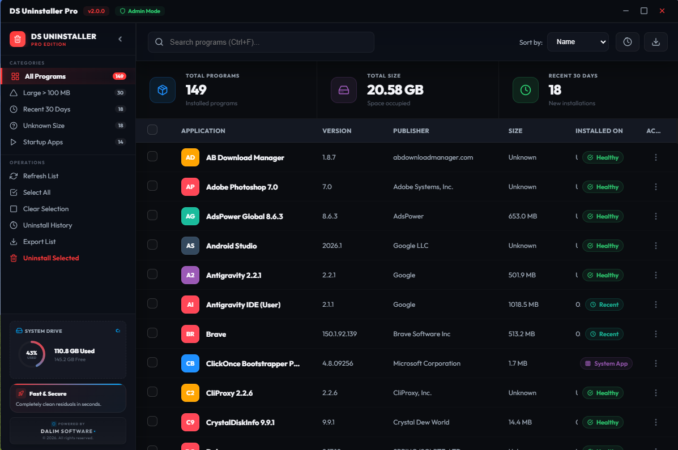This screenshot has height=450, width=678.
Task: Open Uninstall History from sidebar
Action: 68,225
